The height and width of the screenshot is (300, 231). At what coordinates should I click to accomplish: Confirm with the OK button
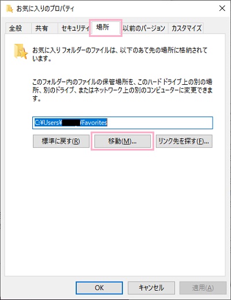[x=99, y=288]
